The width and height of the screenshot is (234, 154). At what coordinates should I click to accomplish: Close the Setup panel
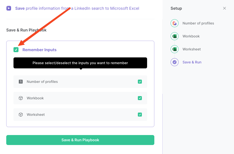(225, 8)
